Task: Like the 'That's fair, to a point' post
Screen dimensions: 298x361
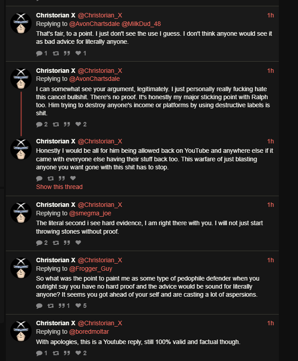Action: pos(78,54)
